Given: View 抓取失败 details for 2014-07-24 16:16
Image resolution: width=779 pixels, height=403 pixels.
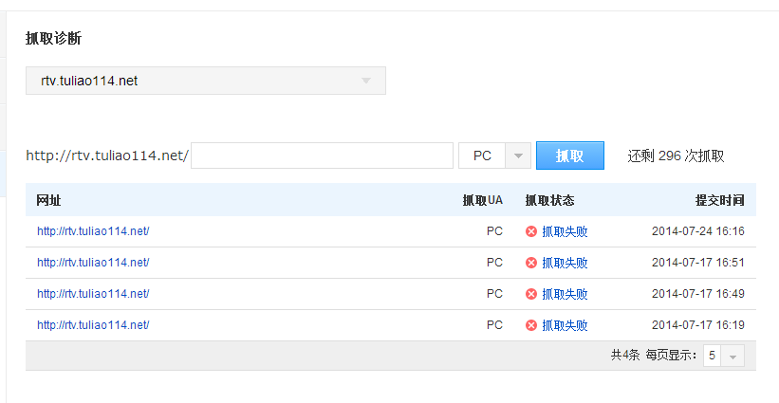Looking at the screenshot, I should tap(565, 231).
